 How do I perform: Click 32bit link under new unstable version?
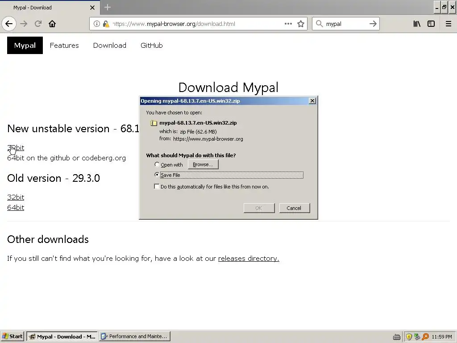tap(16, 147)
